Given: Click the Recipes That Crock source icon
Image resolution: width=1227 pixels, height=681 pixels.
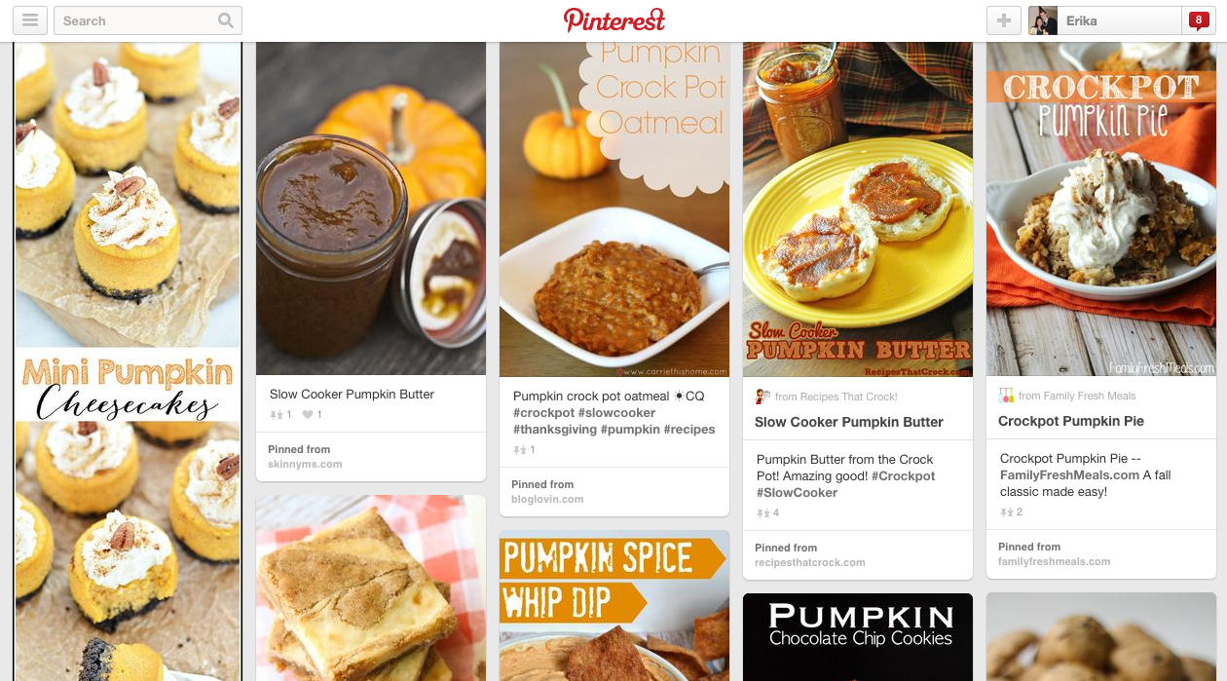Looking at the screenshot, I should click(762, 397).
